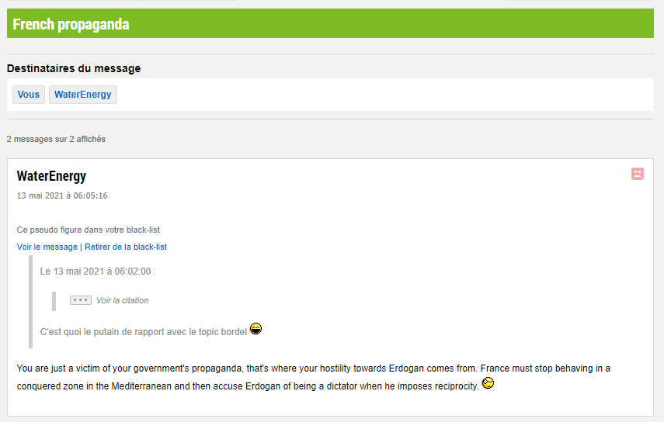Click the "messages sur" counter text
The image size is (664, 422).
[40, 139]
